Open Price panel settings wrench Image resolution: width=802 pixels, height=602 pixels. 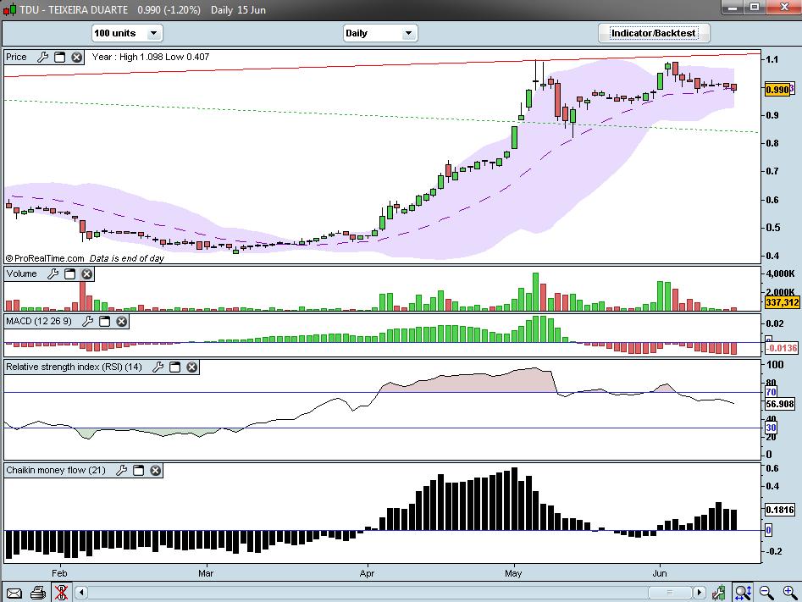click(x=43, y=58)
